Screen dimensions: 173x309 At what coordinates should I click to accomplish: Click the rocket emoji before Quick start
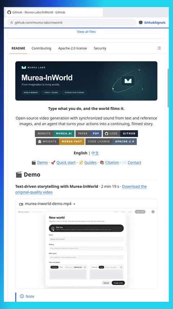[x=53, y=162]
